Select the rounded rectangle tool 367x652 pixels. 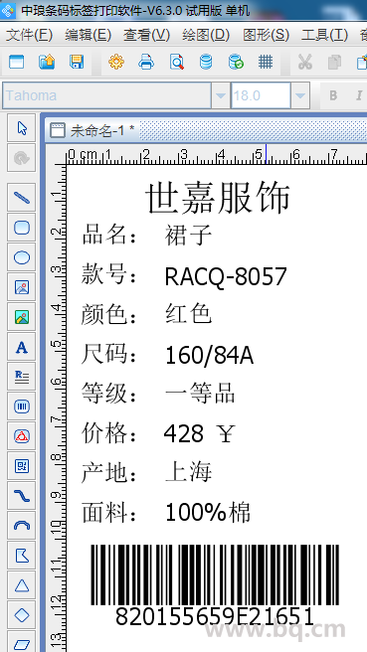point(22,228)
